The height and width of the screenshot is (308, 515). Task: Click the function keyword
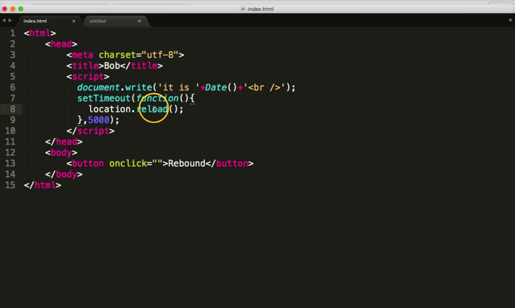click(157, 98)
